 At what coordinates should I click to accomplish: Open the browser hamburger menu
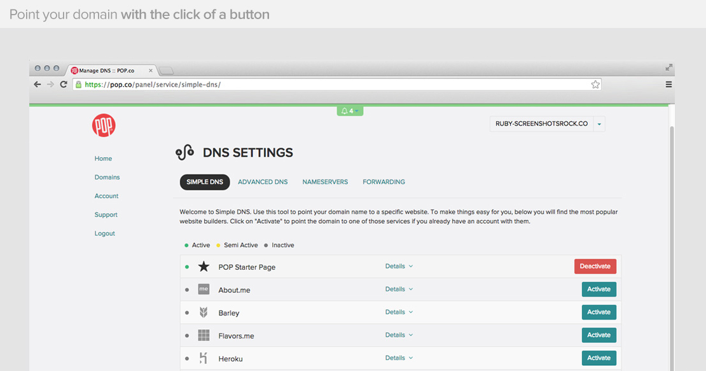[668, 84]
